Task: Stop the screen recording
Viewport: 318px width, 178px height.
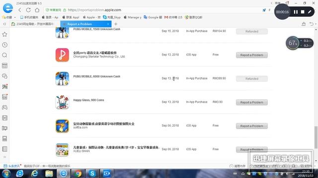Action: 303,12
